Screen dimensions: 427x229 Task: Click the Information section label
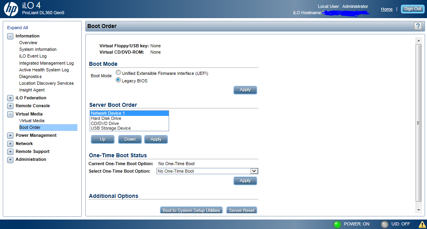(x=28, y=36)
